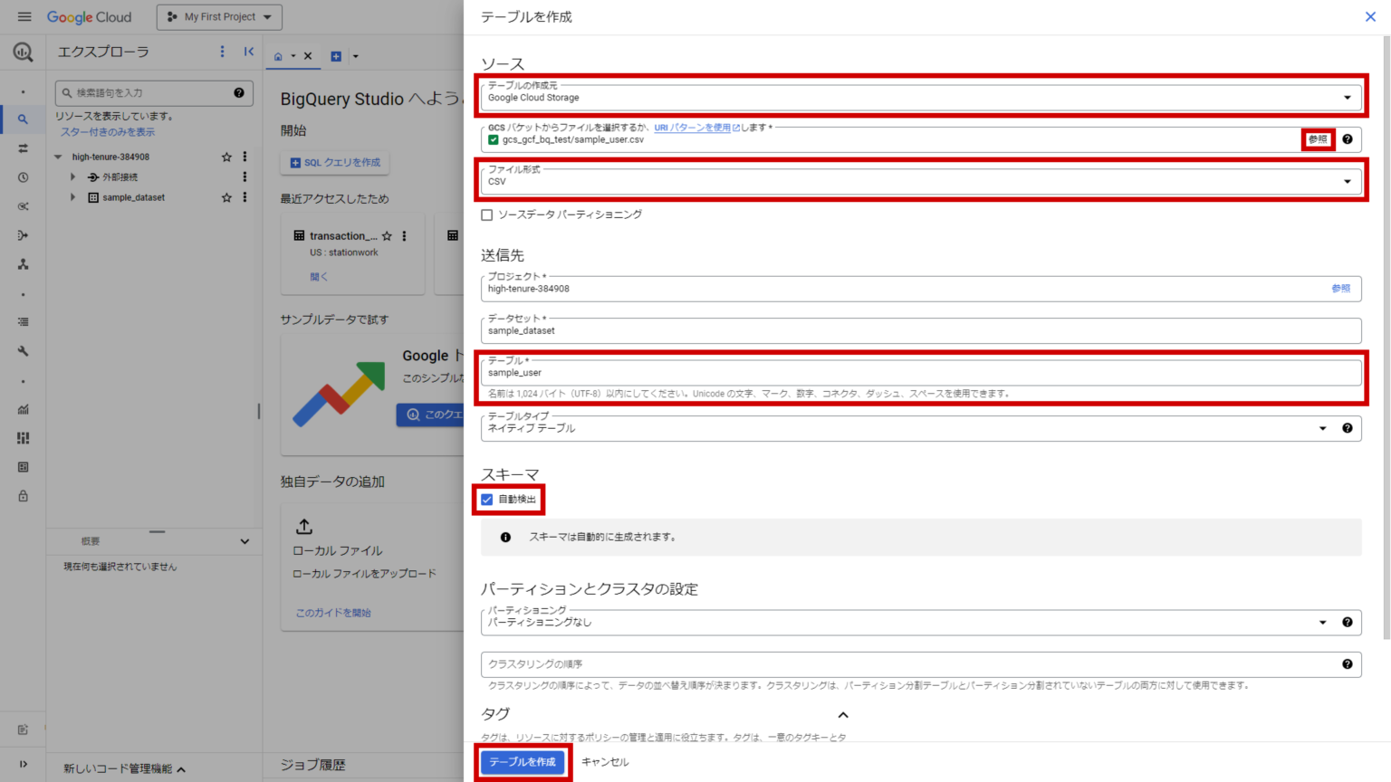Open help via the question mark beside ファイル形式
Screen dimensions: 1391x782
1347,139
